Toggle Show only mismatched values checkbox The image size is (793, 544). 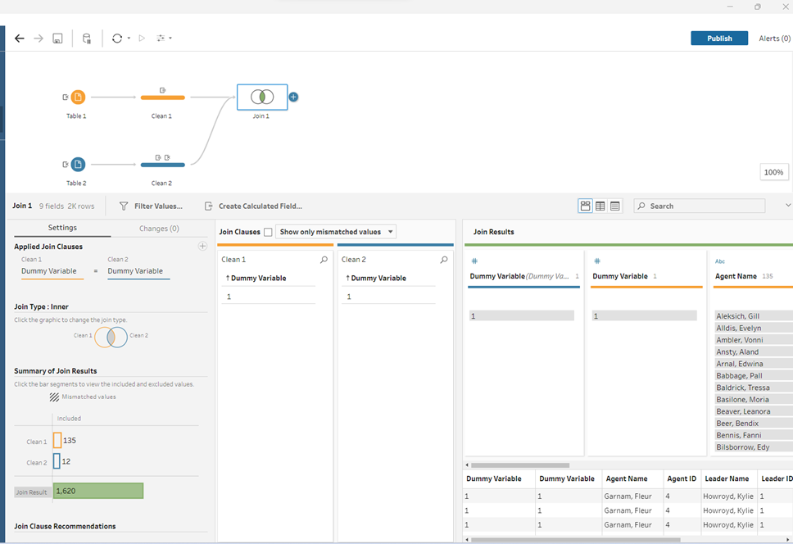[268, 232]
